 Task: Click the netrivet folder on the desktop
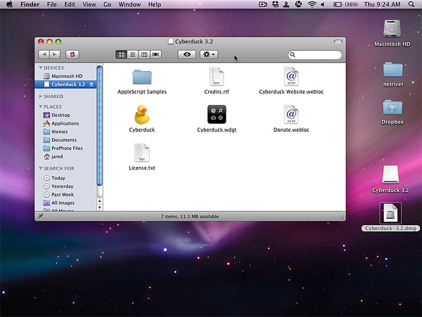[393, 69]
